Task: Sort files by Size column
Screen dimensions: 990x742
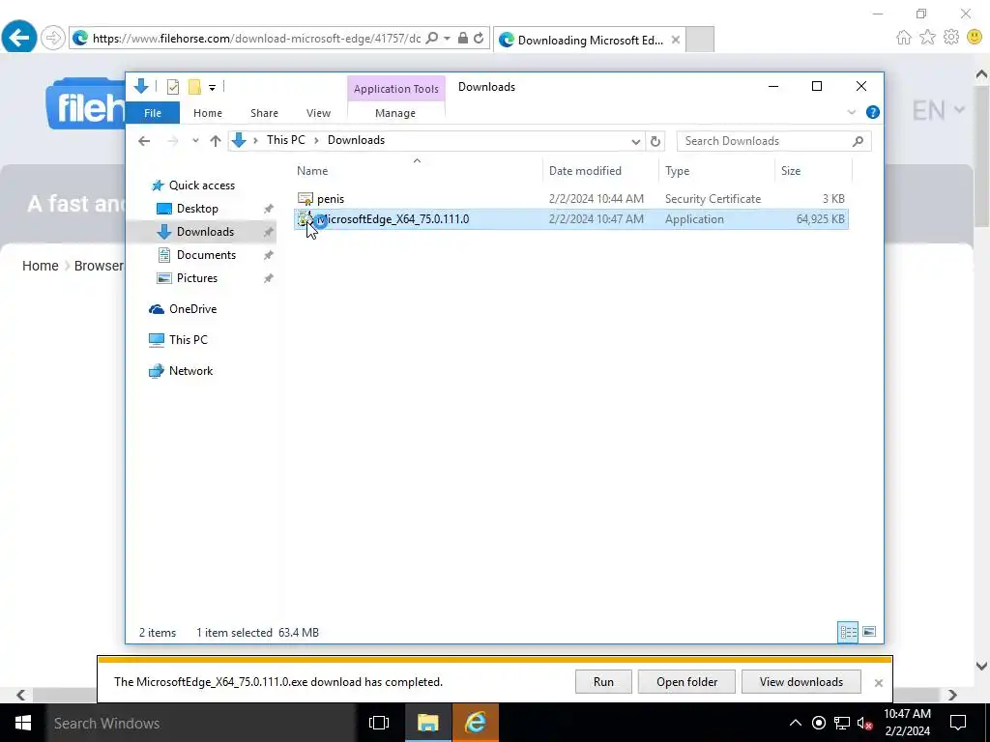Action: pyautogui.click(x=813, y=170)
